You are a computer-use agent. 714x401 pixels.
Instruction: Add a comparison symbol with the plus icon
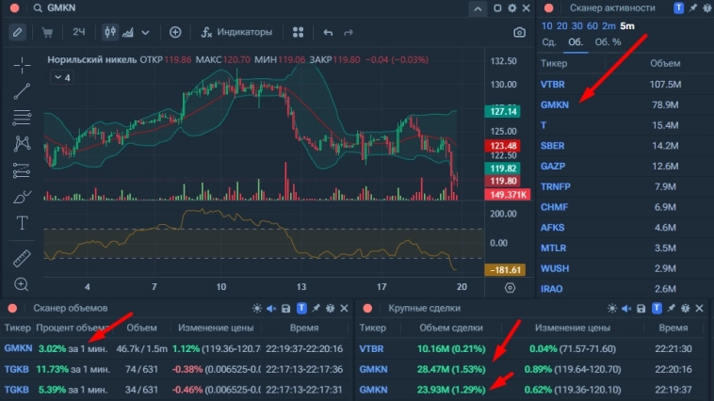175,32
